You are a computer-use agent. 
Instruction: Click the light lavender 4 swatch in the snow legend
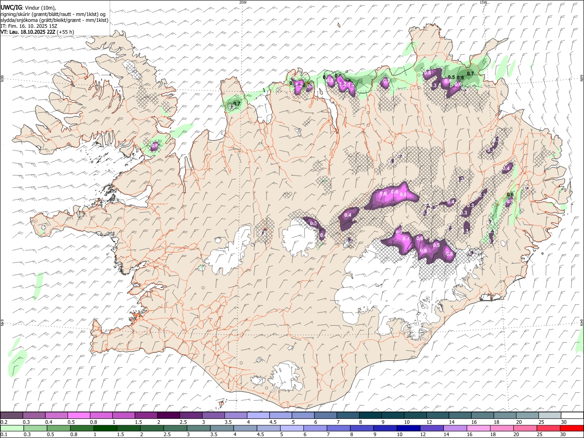[258, 415]
